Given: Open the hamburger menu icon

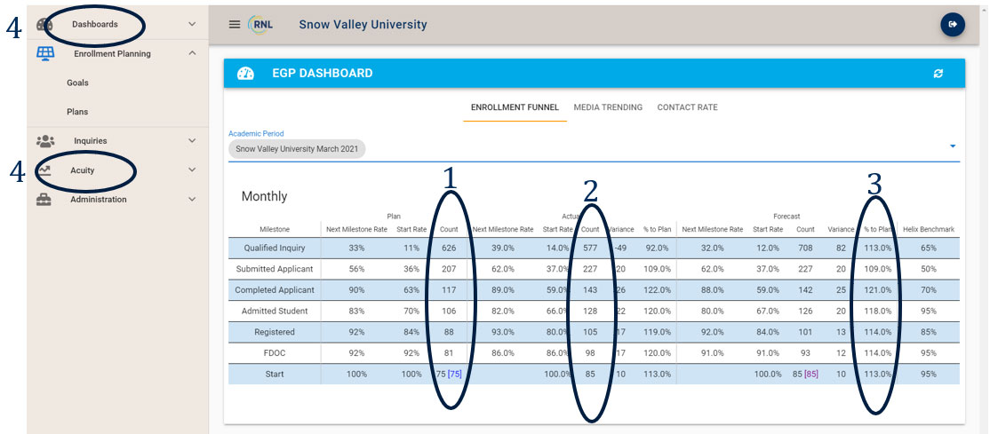Looking at the screenshot, I should (x=235, y=25).
